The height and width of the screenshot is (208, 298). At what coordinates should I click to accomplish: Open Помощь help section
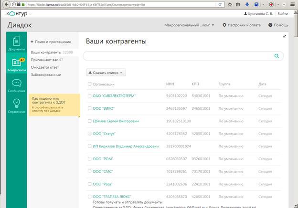click(x=278, y=25)
